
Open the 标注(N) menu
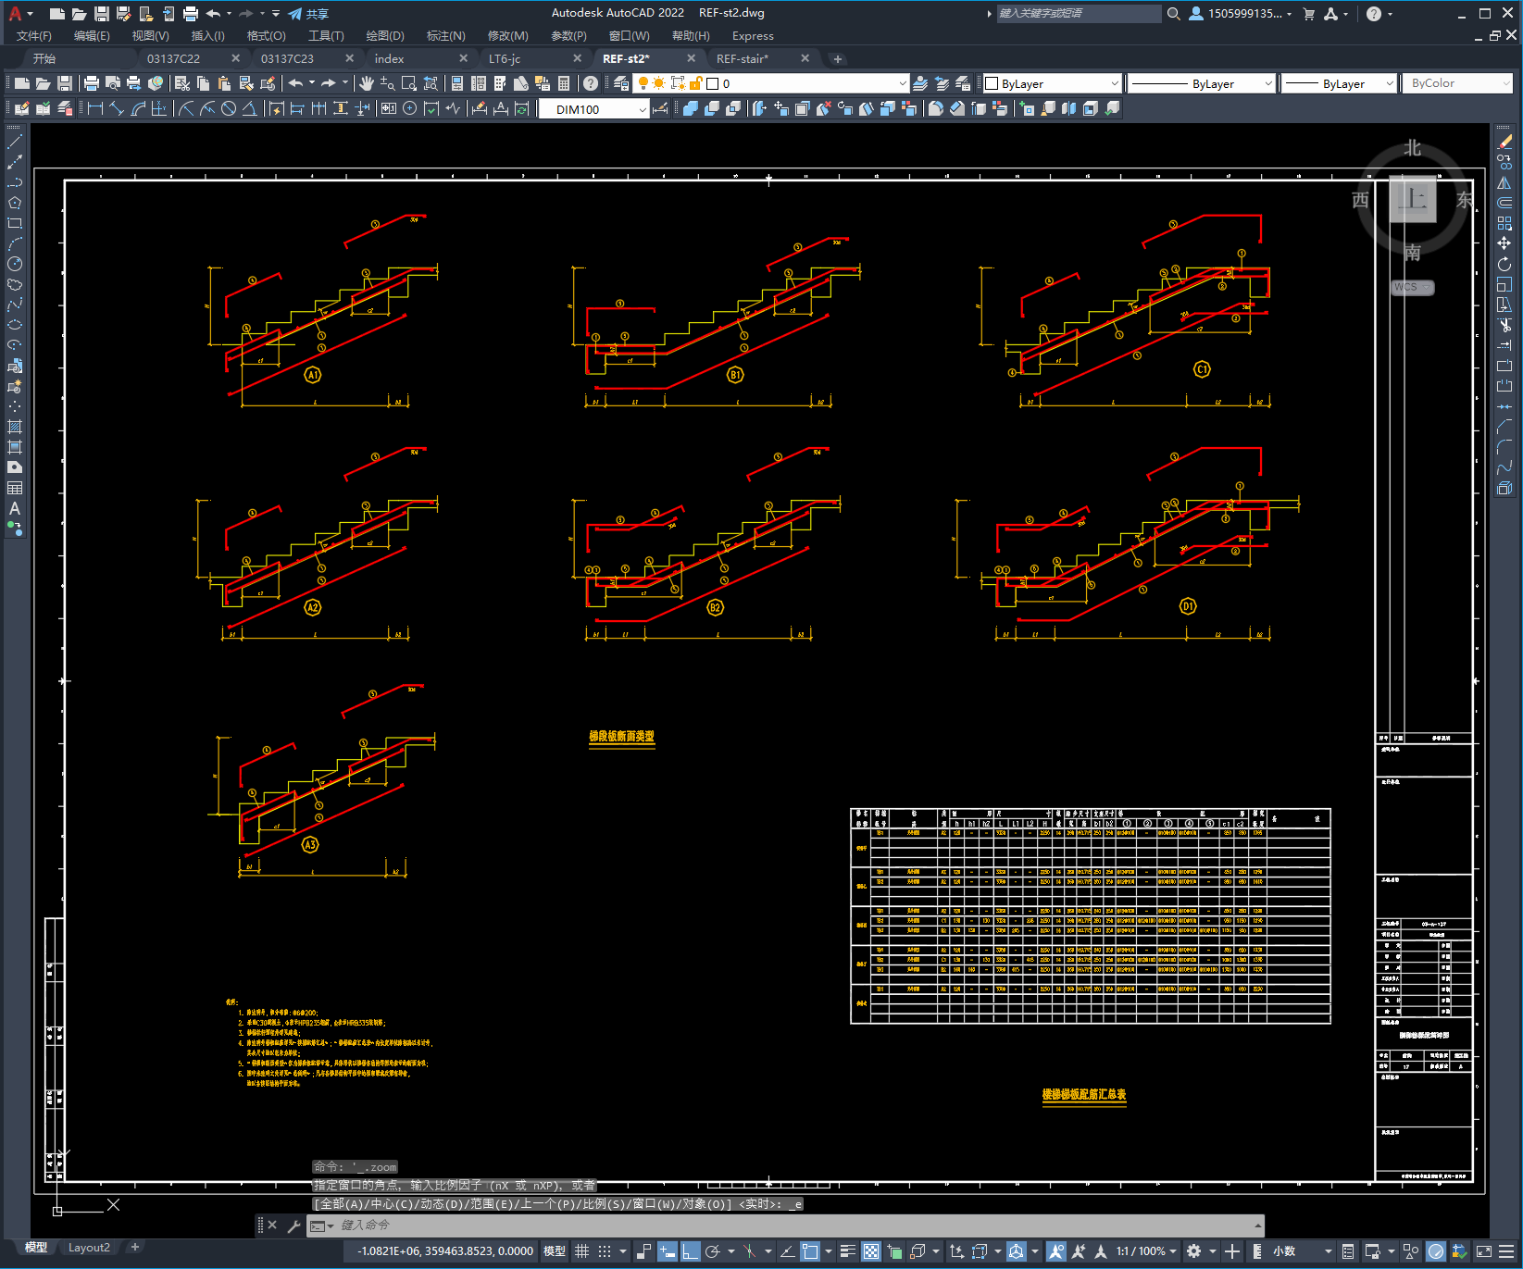coord(445,36)
